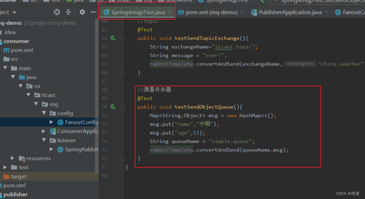Viewport: 365px width, 199px height.
Task: Click the mq-demo project root node
Action: (11, 23)
